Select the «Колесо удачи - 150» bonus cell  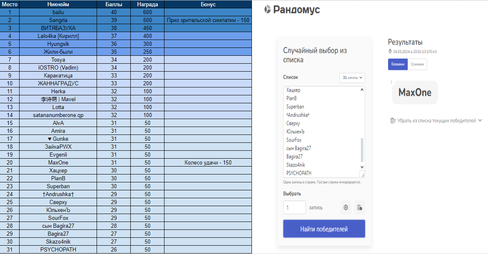pyautogui.click(x=208, y=162)
